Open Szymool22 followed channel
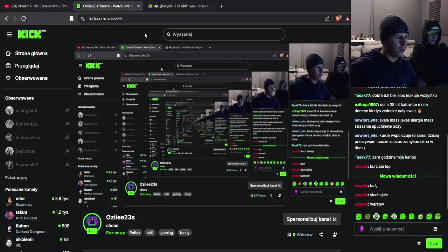Viewport: 448px width, 252px height. (x=37, y=164)
